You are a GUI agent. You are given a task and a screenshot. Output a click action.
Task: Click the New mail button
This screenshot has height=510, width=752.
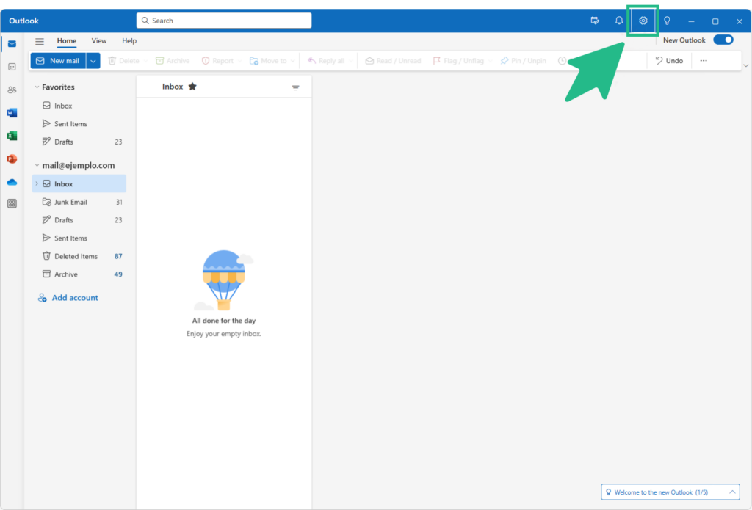(x=58, y=61)
